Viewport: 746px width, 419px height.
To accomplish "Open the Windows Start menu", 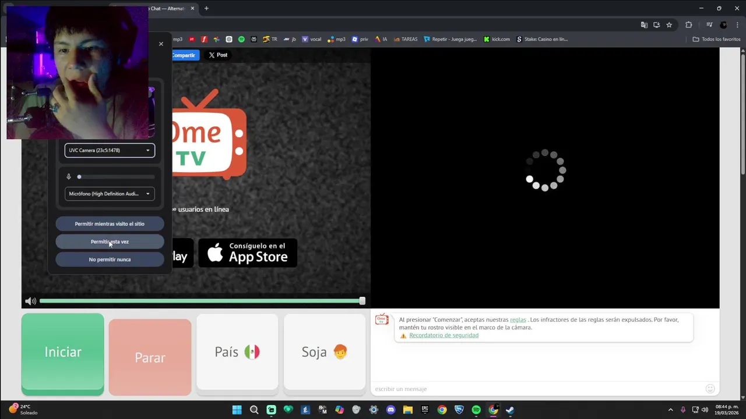I will coord(237,410).
